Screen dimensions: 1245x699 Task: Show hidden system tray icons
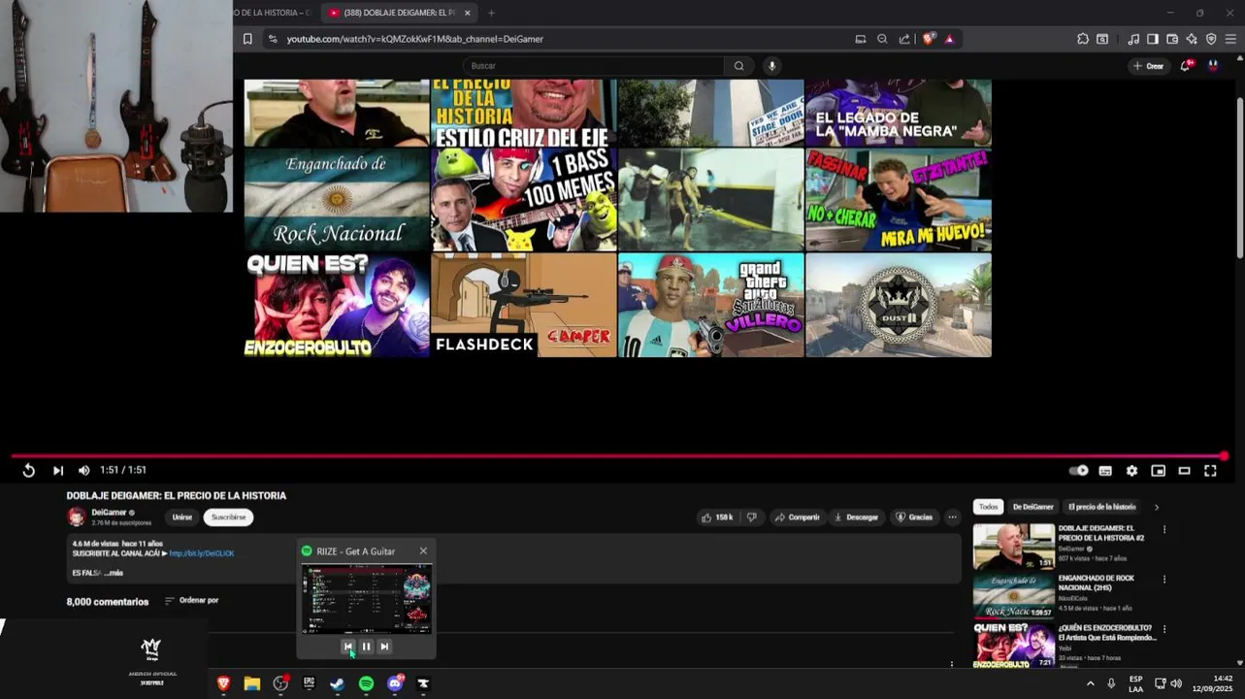[1090, 683]
